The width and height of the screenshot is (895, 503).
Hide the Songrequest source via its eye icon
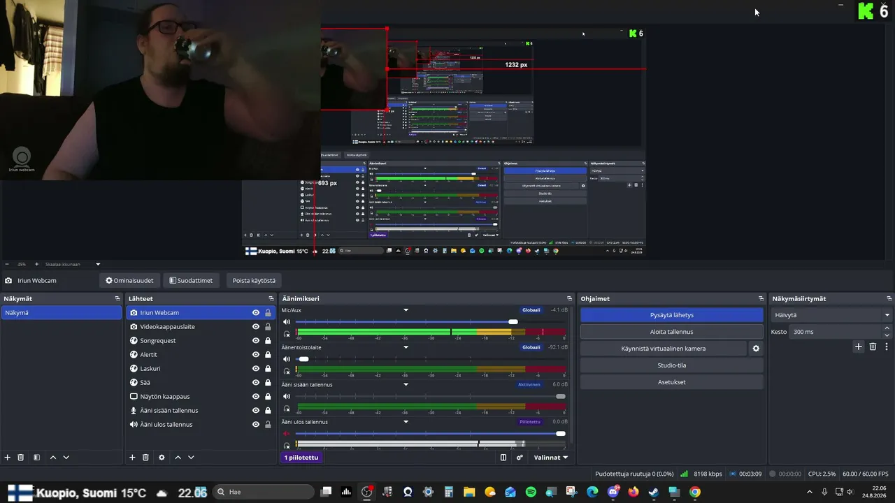coord(256,341)
